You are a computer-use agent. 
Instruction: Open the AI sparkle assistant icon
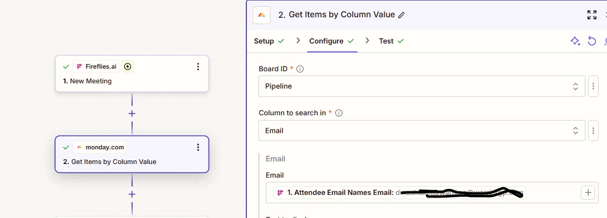coord(575,41)
